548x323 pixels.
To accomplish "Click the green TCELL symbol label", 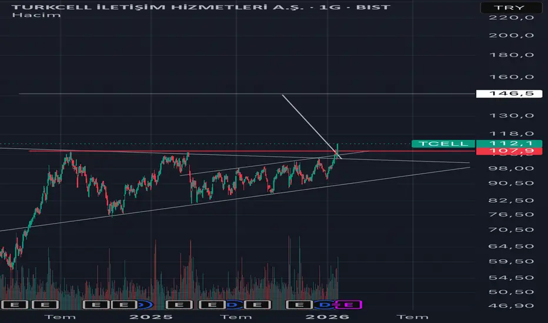I will coord(443,143).
